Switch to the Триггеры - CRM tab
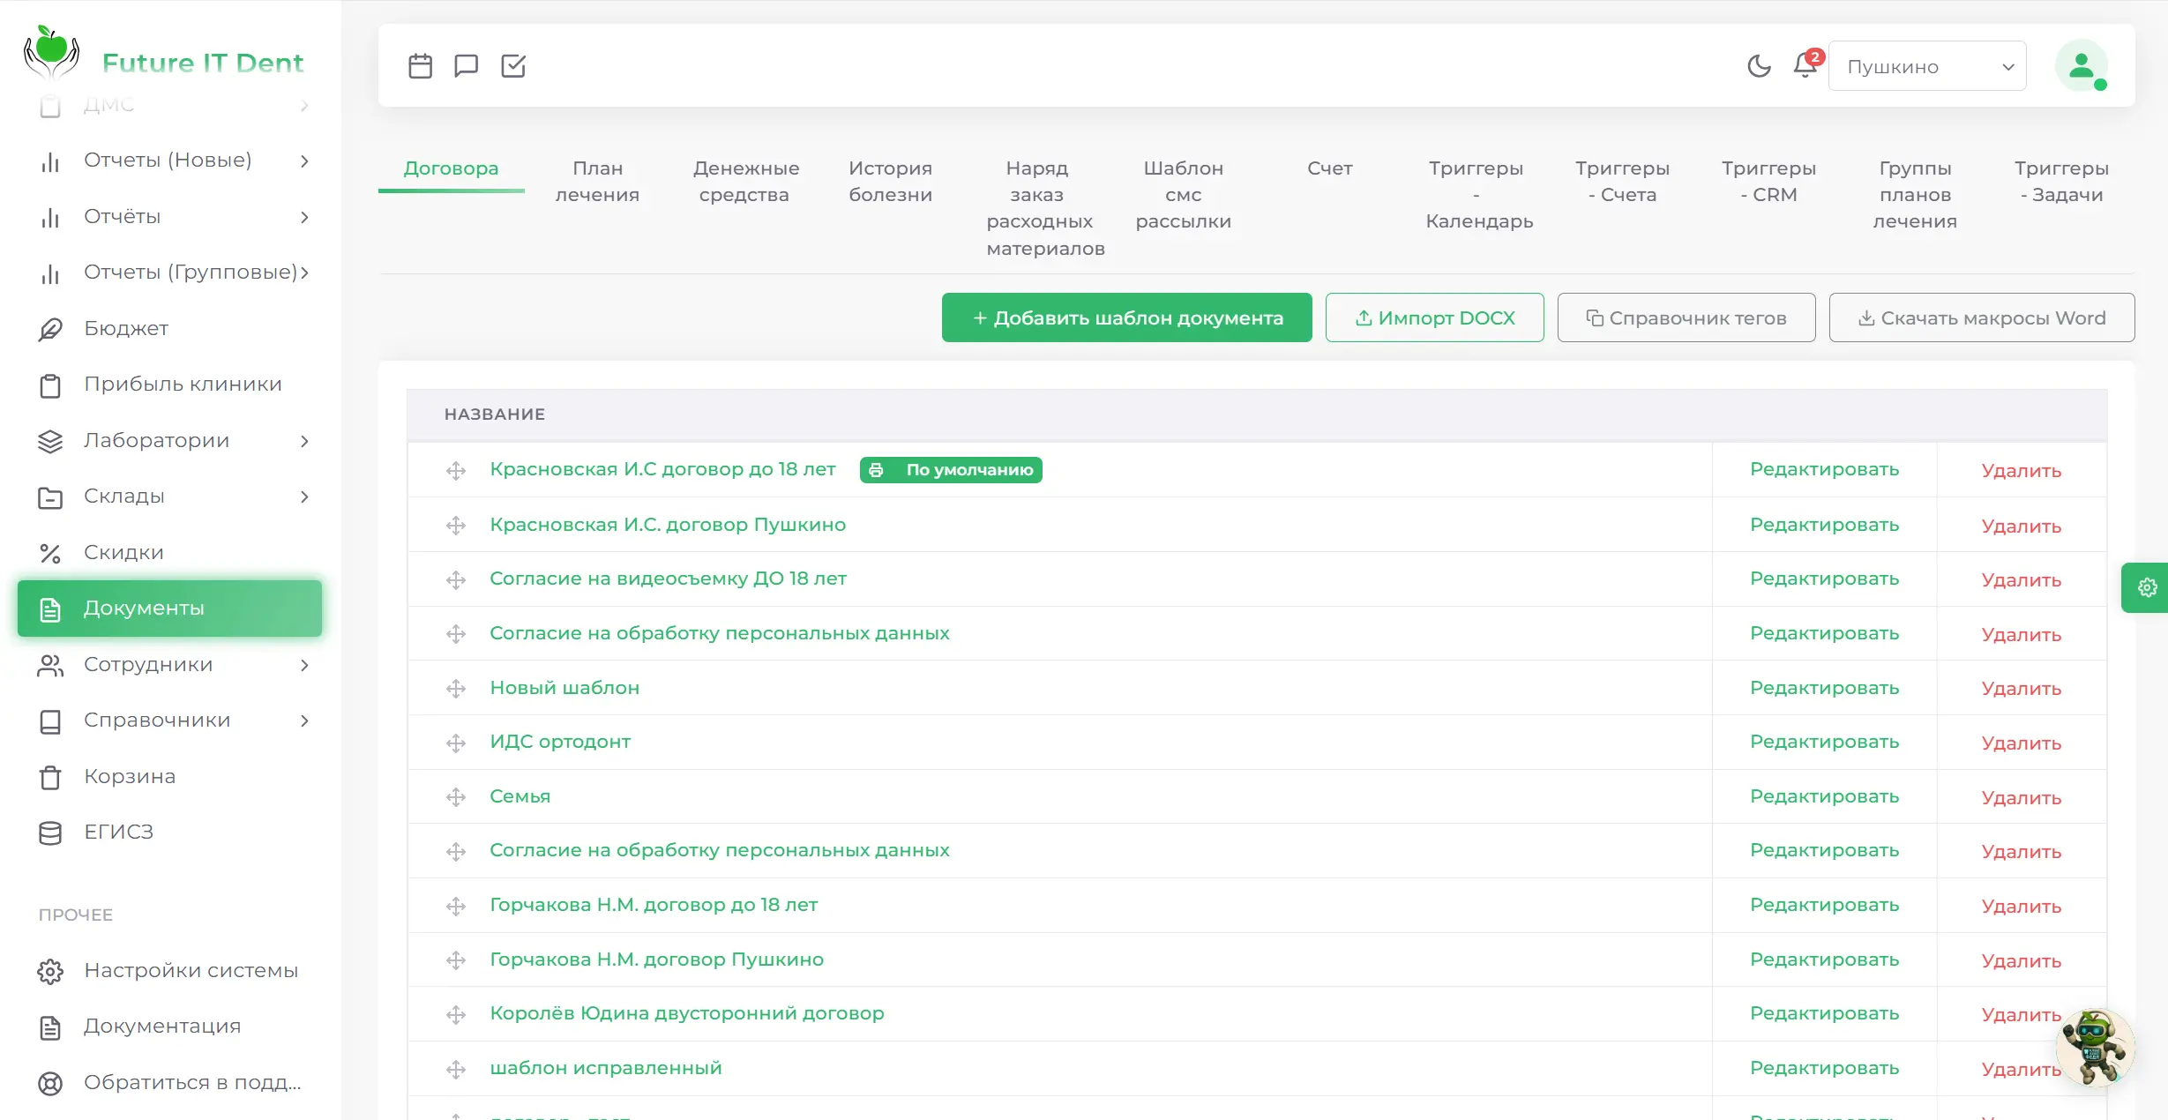This screenshot has height=1120, width=2168. tap(1768, 181)
